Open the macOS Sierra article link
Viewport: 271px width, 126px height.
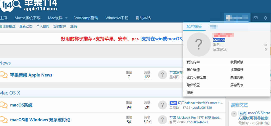tap(255, 115)
